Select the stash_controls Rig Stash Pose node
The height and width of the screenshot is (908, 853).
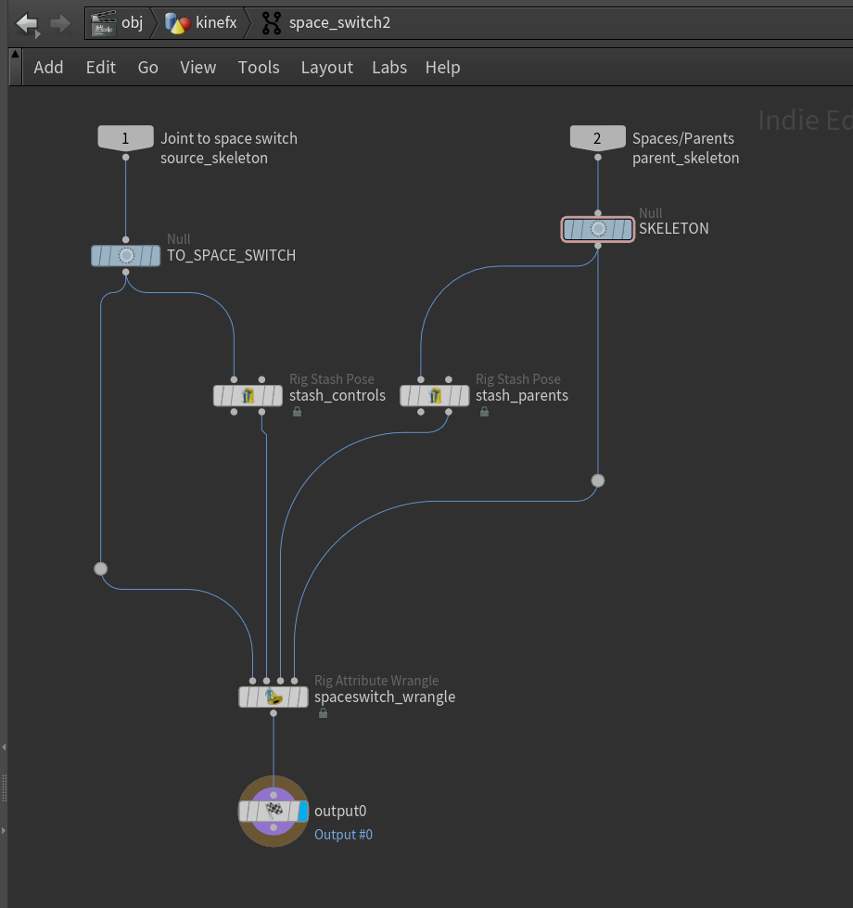point(248,396)
